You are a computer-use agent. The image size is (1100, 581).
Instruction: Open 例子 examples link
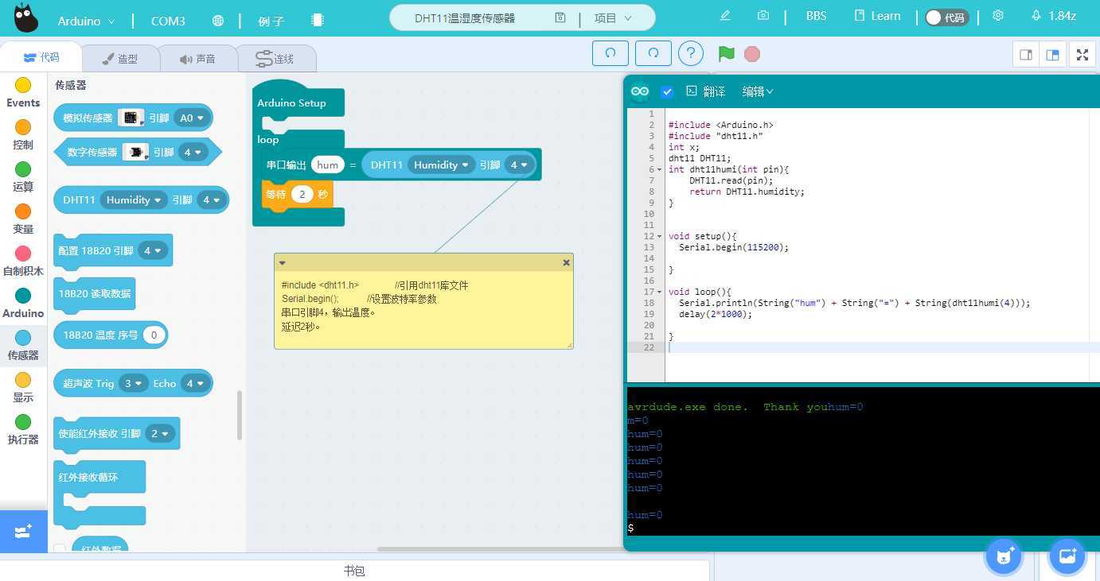pyautogui.click(x=271, y=21)
